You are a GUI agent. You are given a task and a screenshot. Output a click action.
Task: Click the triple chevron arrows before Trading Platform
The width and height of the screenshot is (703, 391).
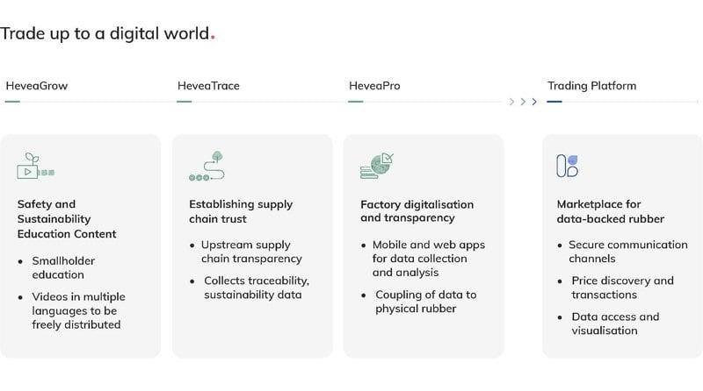click(x=523, y=102)
